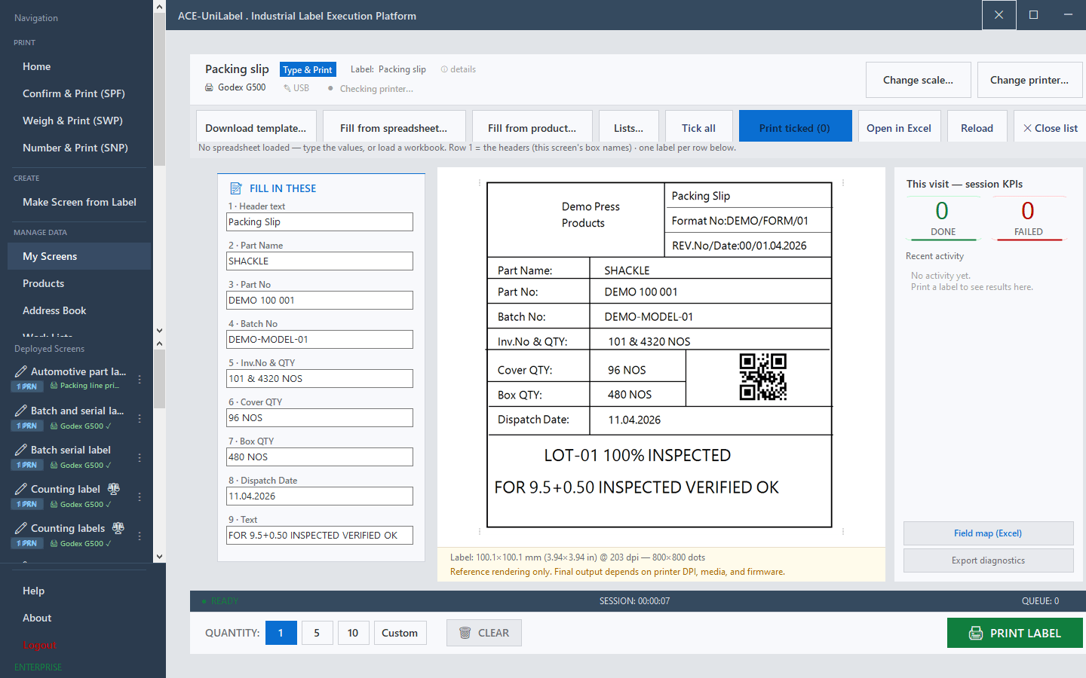
Task: Click pencil icon beside Automotive part label
Action: pos(20,371)
